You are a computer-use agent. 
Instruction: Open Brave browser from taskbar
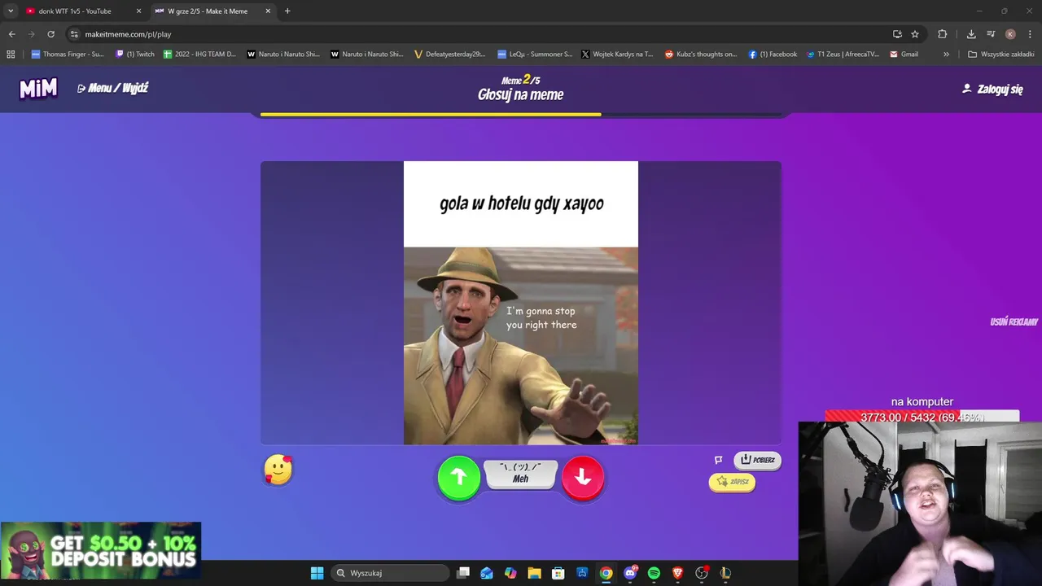point(677,573)
